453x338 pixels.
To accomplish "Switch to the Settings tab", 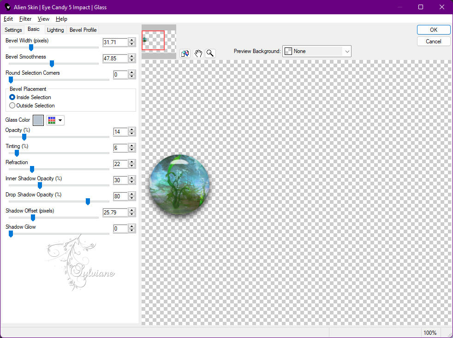I will pyautogui.click(x=13, y=30).
